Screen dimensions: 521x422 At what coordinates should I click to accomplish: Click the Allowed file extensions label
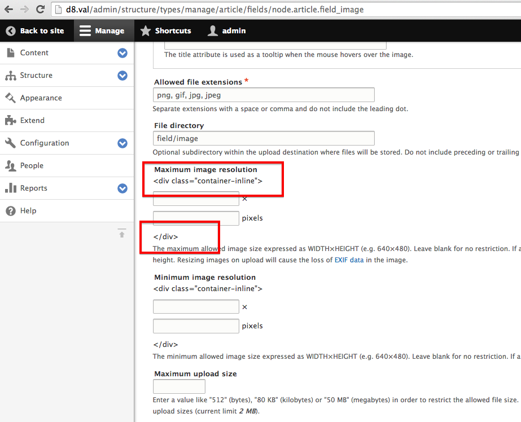click(x=198, y=82)
